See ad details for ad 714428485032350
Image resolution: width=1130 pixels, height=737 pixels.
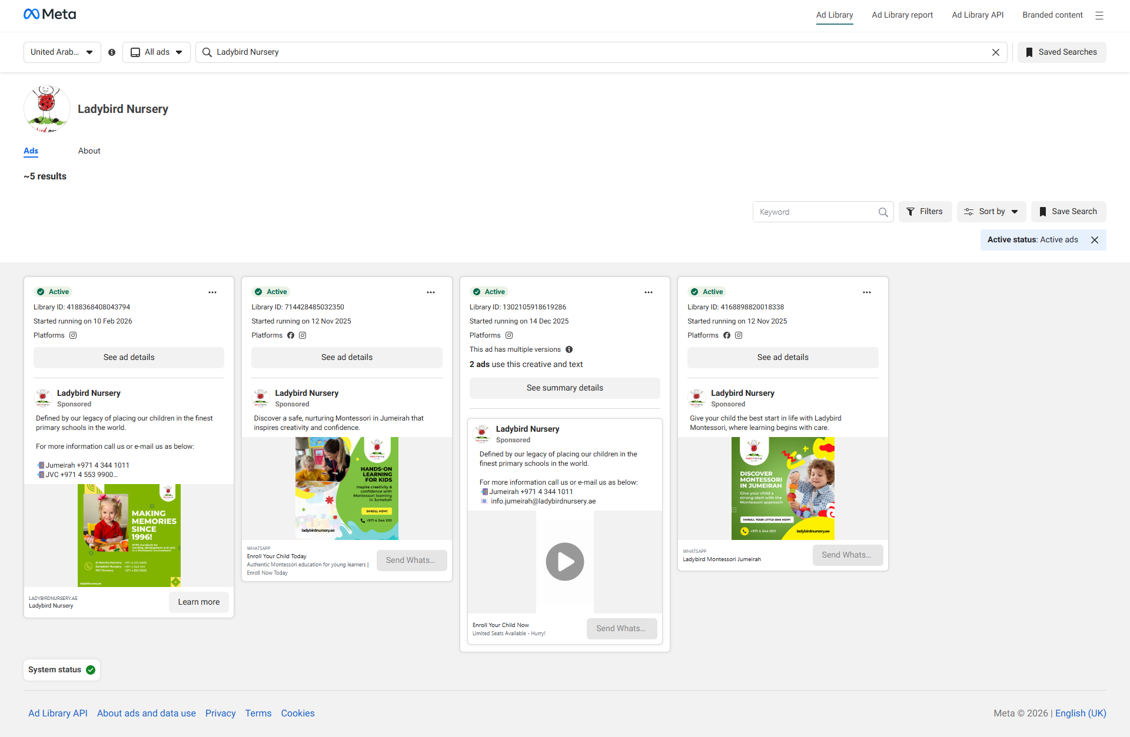pos(347,358)
